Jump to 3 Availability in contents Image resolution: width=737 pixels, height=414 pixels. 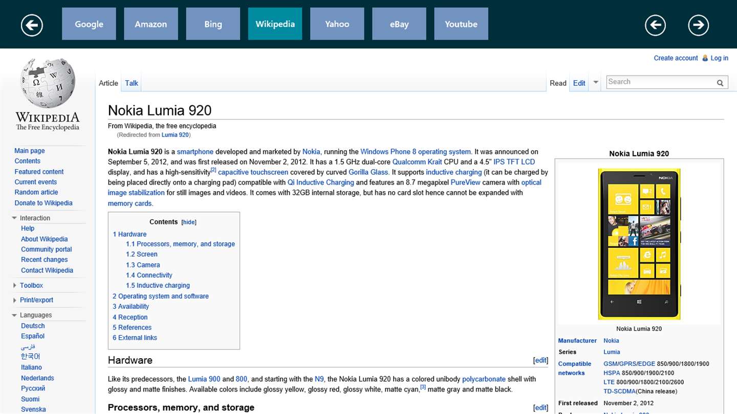pos(131,307)
